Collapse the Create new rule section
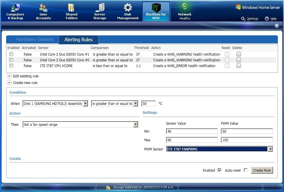The width and height of the screenshot is (284, 192). click(9, 83)
